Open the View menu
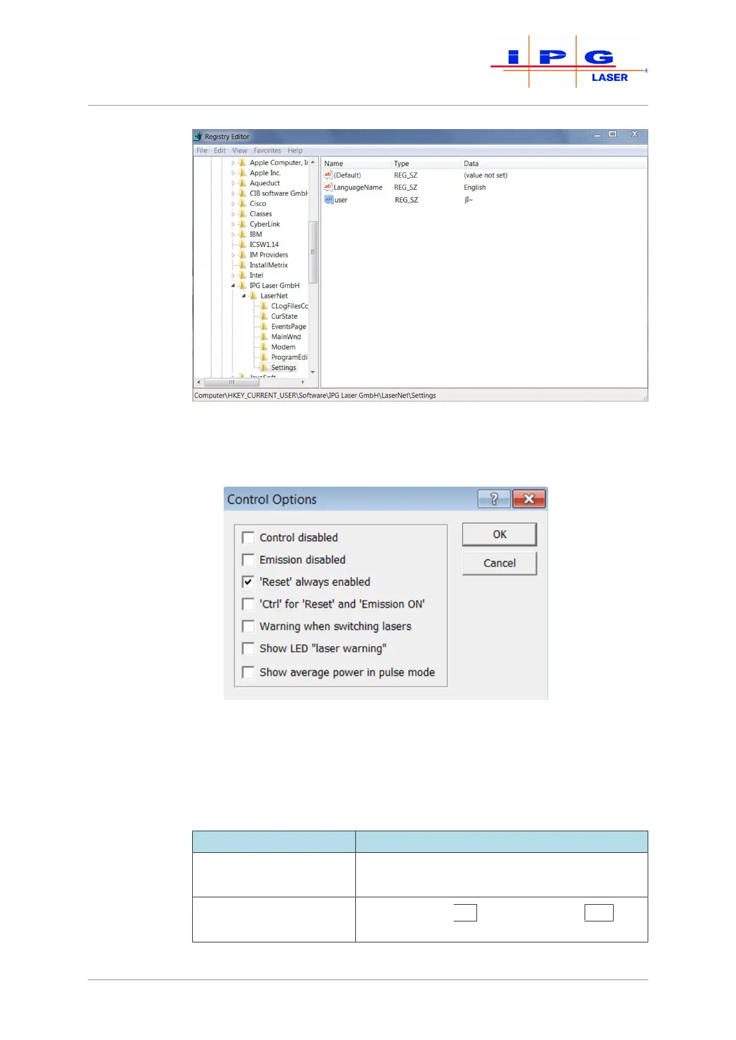 (240, 151)
